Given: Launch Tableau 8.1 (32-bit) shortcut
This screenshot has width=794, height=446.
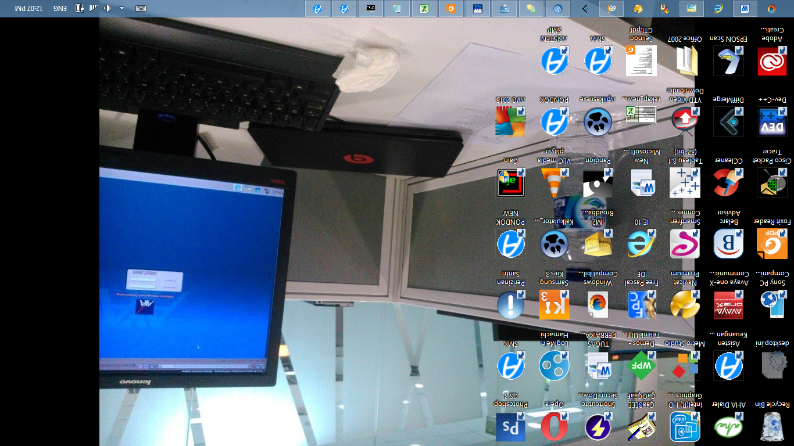Looking at the screenshot, I should coord(685,182).
